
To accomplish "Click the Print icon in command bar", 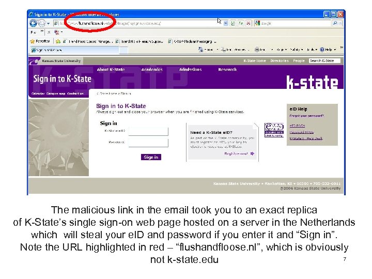I will click(257, 50).
